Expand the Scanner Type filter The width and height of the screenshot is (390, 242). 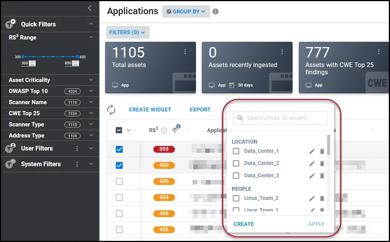[91, 124]
